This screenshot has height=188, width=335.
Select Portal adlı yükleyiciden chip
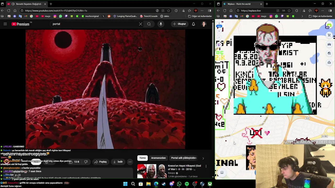point(184,158)
